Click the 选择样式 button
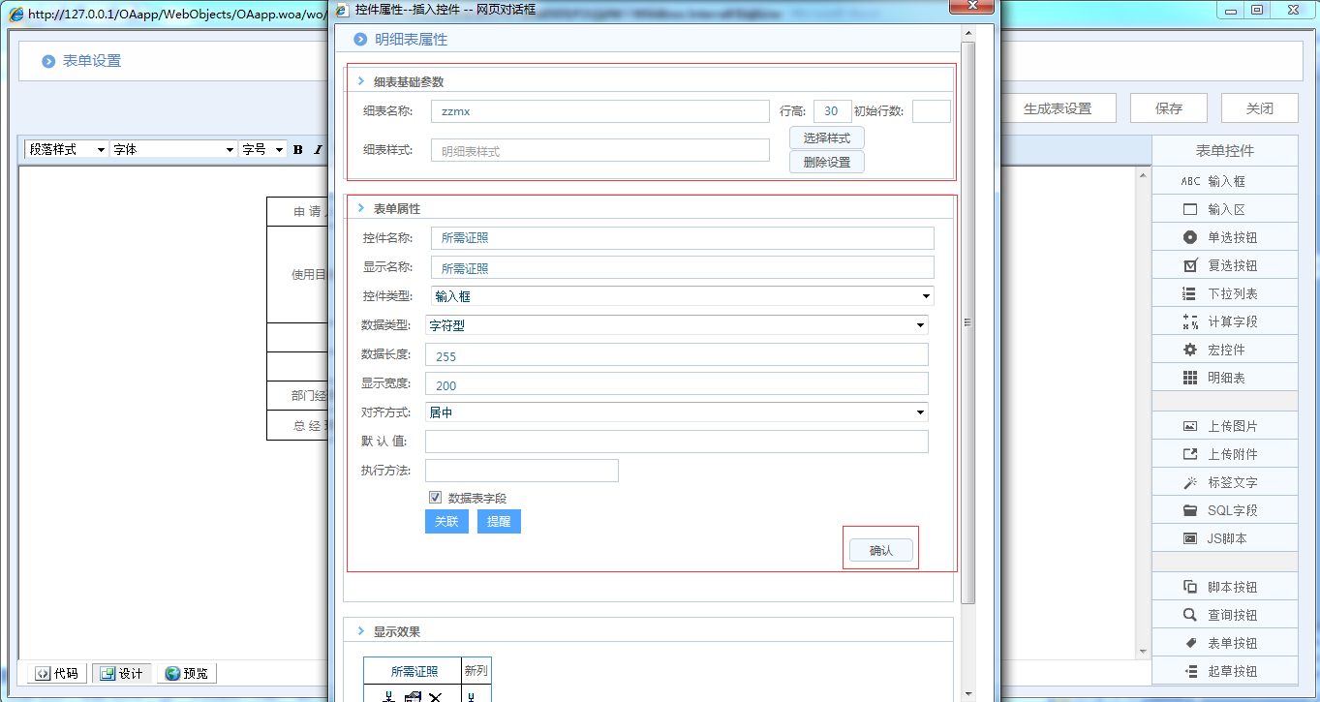The image size is (1320, 702). [x=828, y=137]
